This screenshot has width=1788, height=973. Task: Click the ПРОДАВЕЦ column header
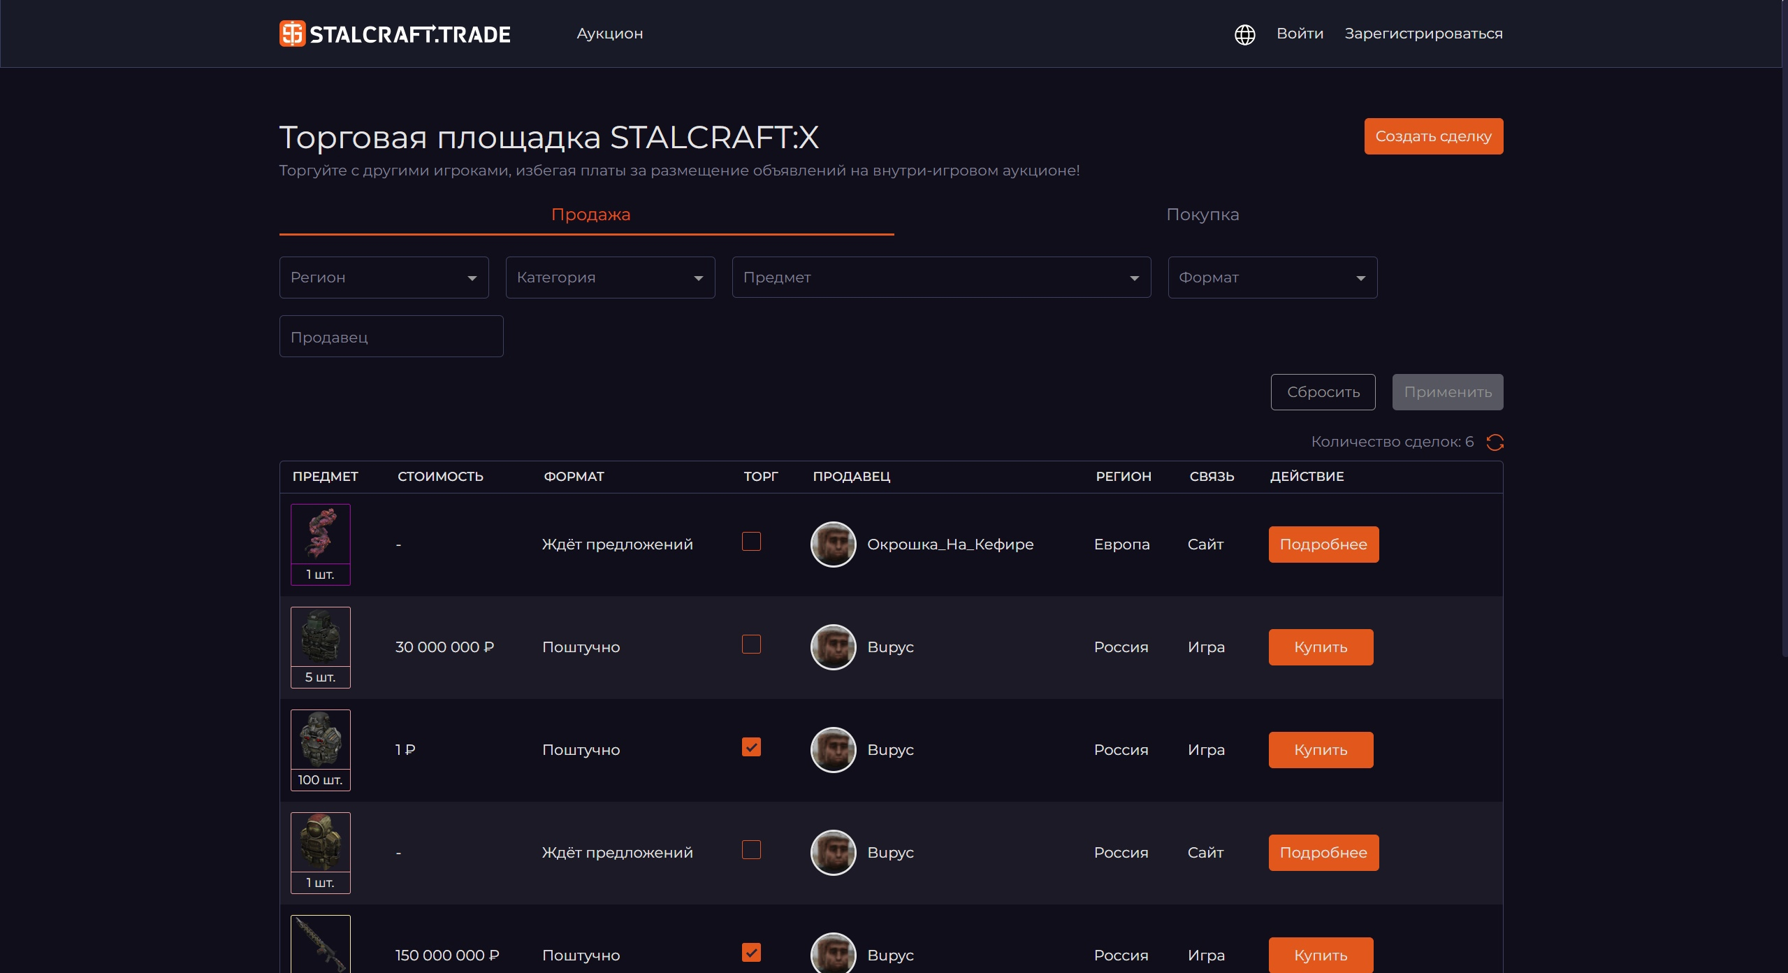[851, 477]
